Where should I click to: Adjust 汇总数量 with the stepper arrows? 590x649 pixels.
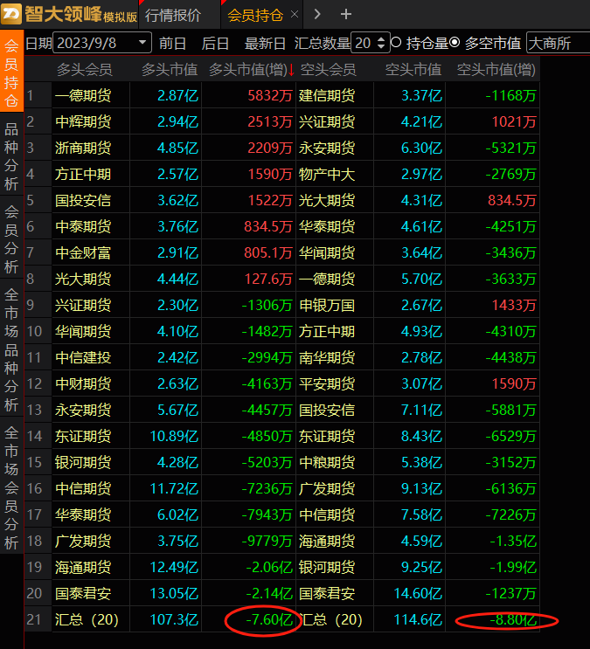tap(382, 43)
